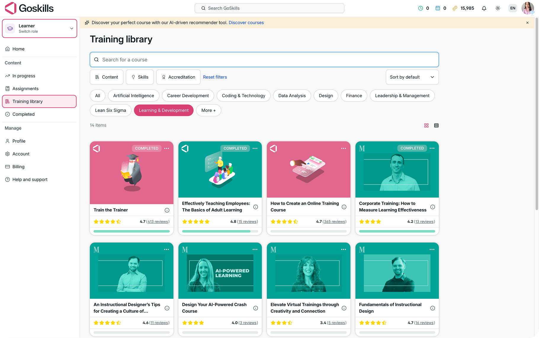Open more options on Train the Trainer card
The width and height of the screenshot is (539, 338).
pos(167,148)
